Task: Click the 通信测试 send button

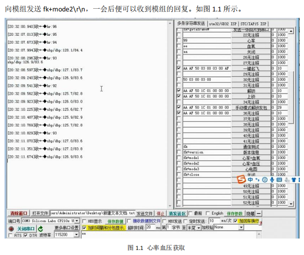Action: pos(251,147)
